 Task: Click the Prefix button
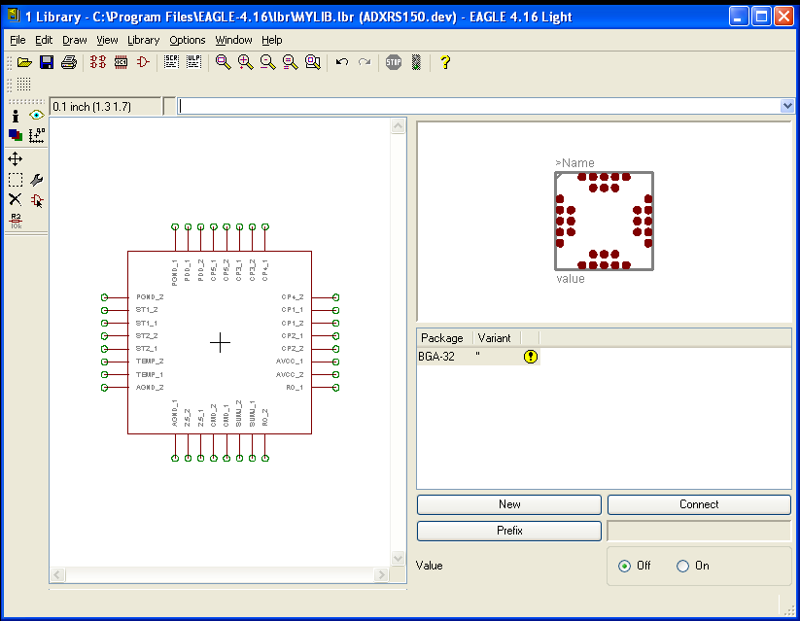pyautogui.click(x=508, y=531)
